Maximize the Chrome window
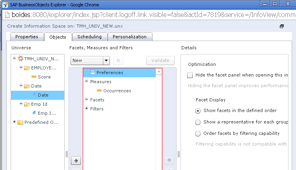This screenshot has height=170, width=296. click(275, 4)
